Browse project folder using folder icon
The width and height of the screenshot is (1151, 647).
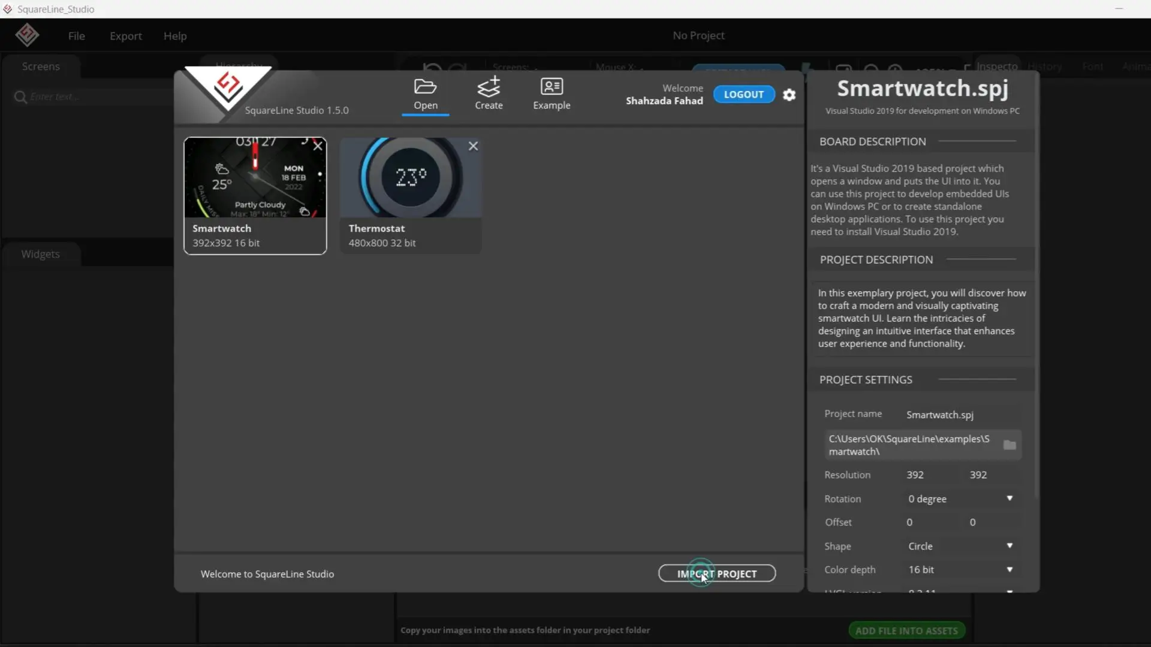click(x=1010, y=445)
